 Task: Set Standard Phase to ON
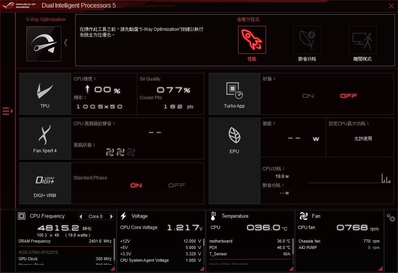tap(136, 185)
